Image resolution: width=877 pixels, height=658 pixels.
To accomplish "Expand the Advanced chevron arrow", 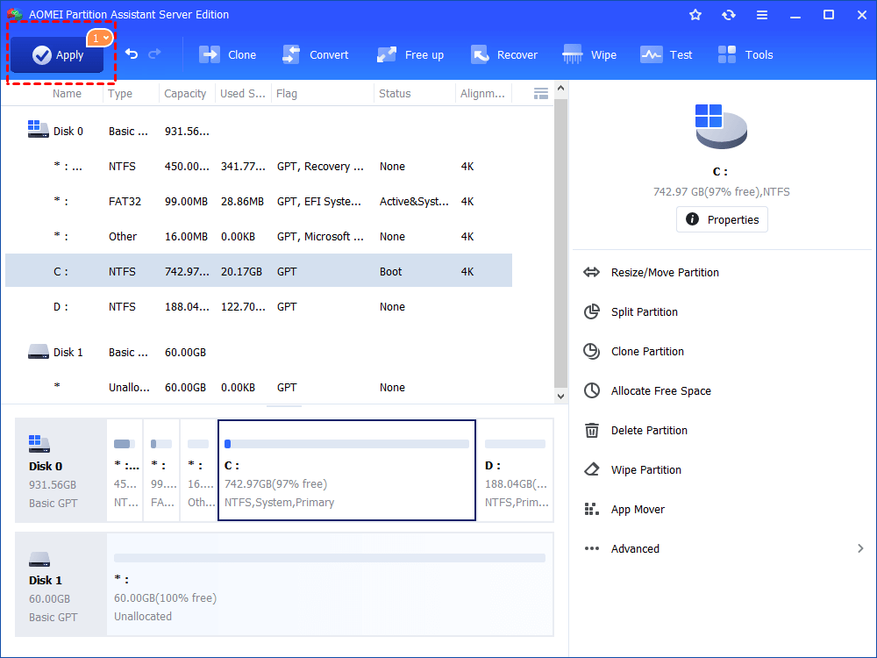I will (860, 548).
